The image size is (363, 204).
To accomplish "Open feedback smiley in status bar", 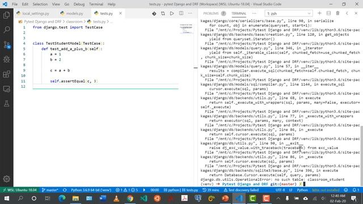I will pos(346,190).
